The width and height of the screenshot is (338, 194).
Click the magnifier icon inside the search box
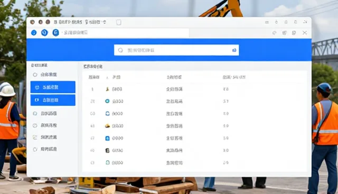(x=120, y=50)
